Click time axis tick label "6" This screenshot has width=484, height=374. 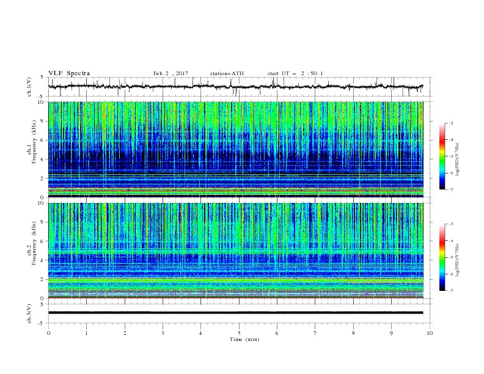277,333
